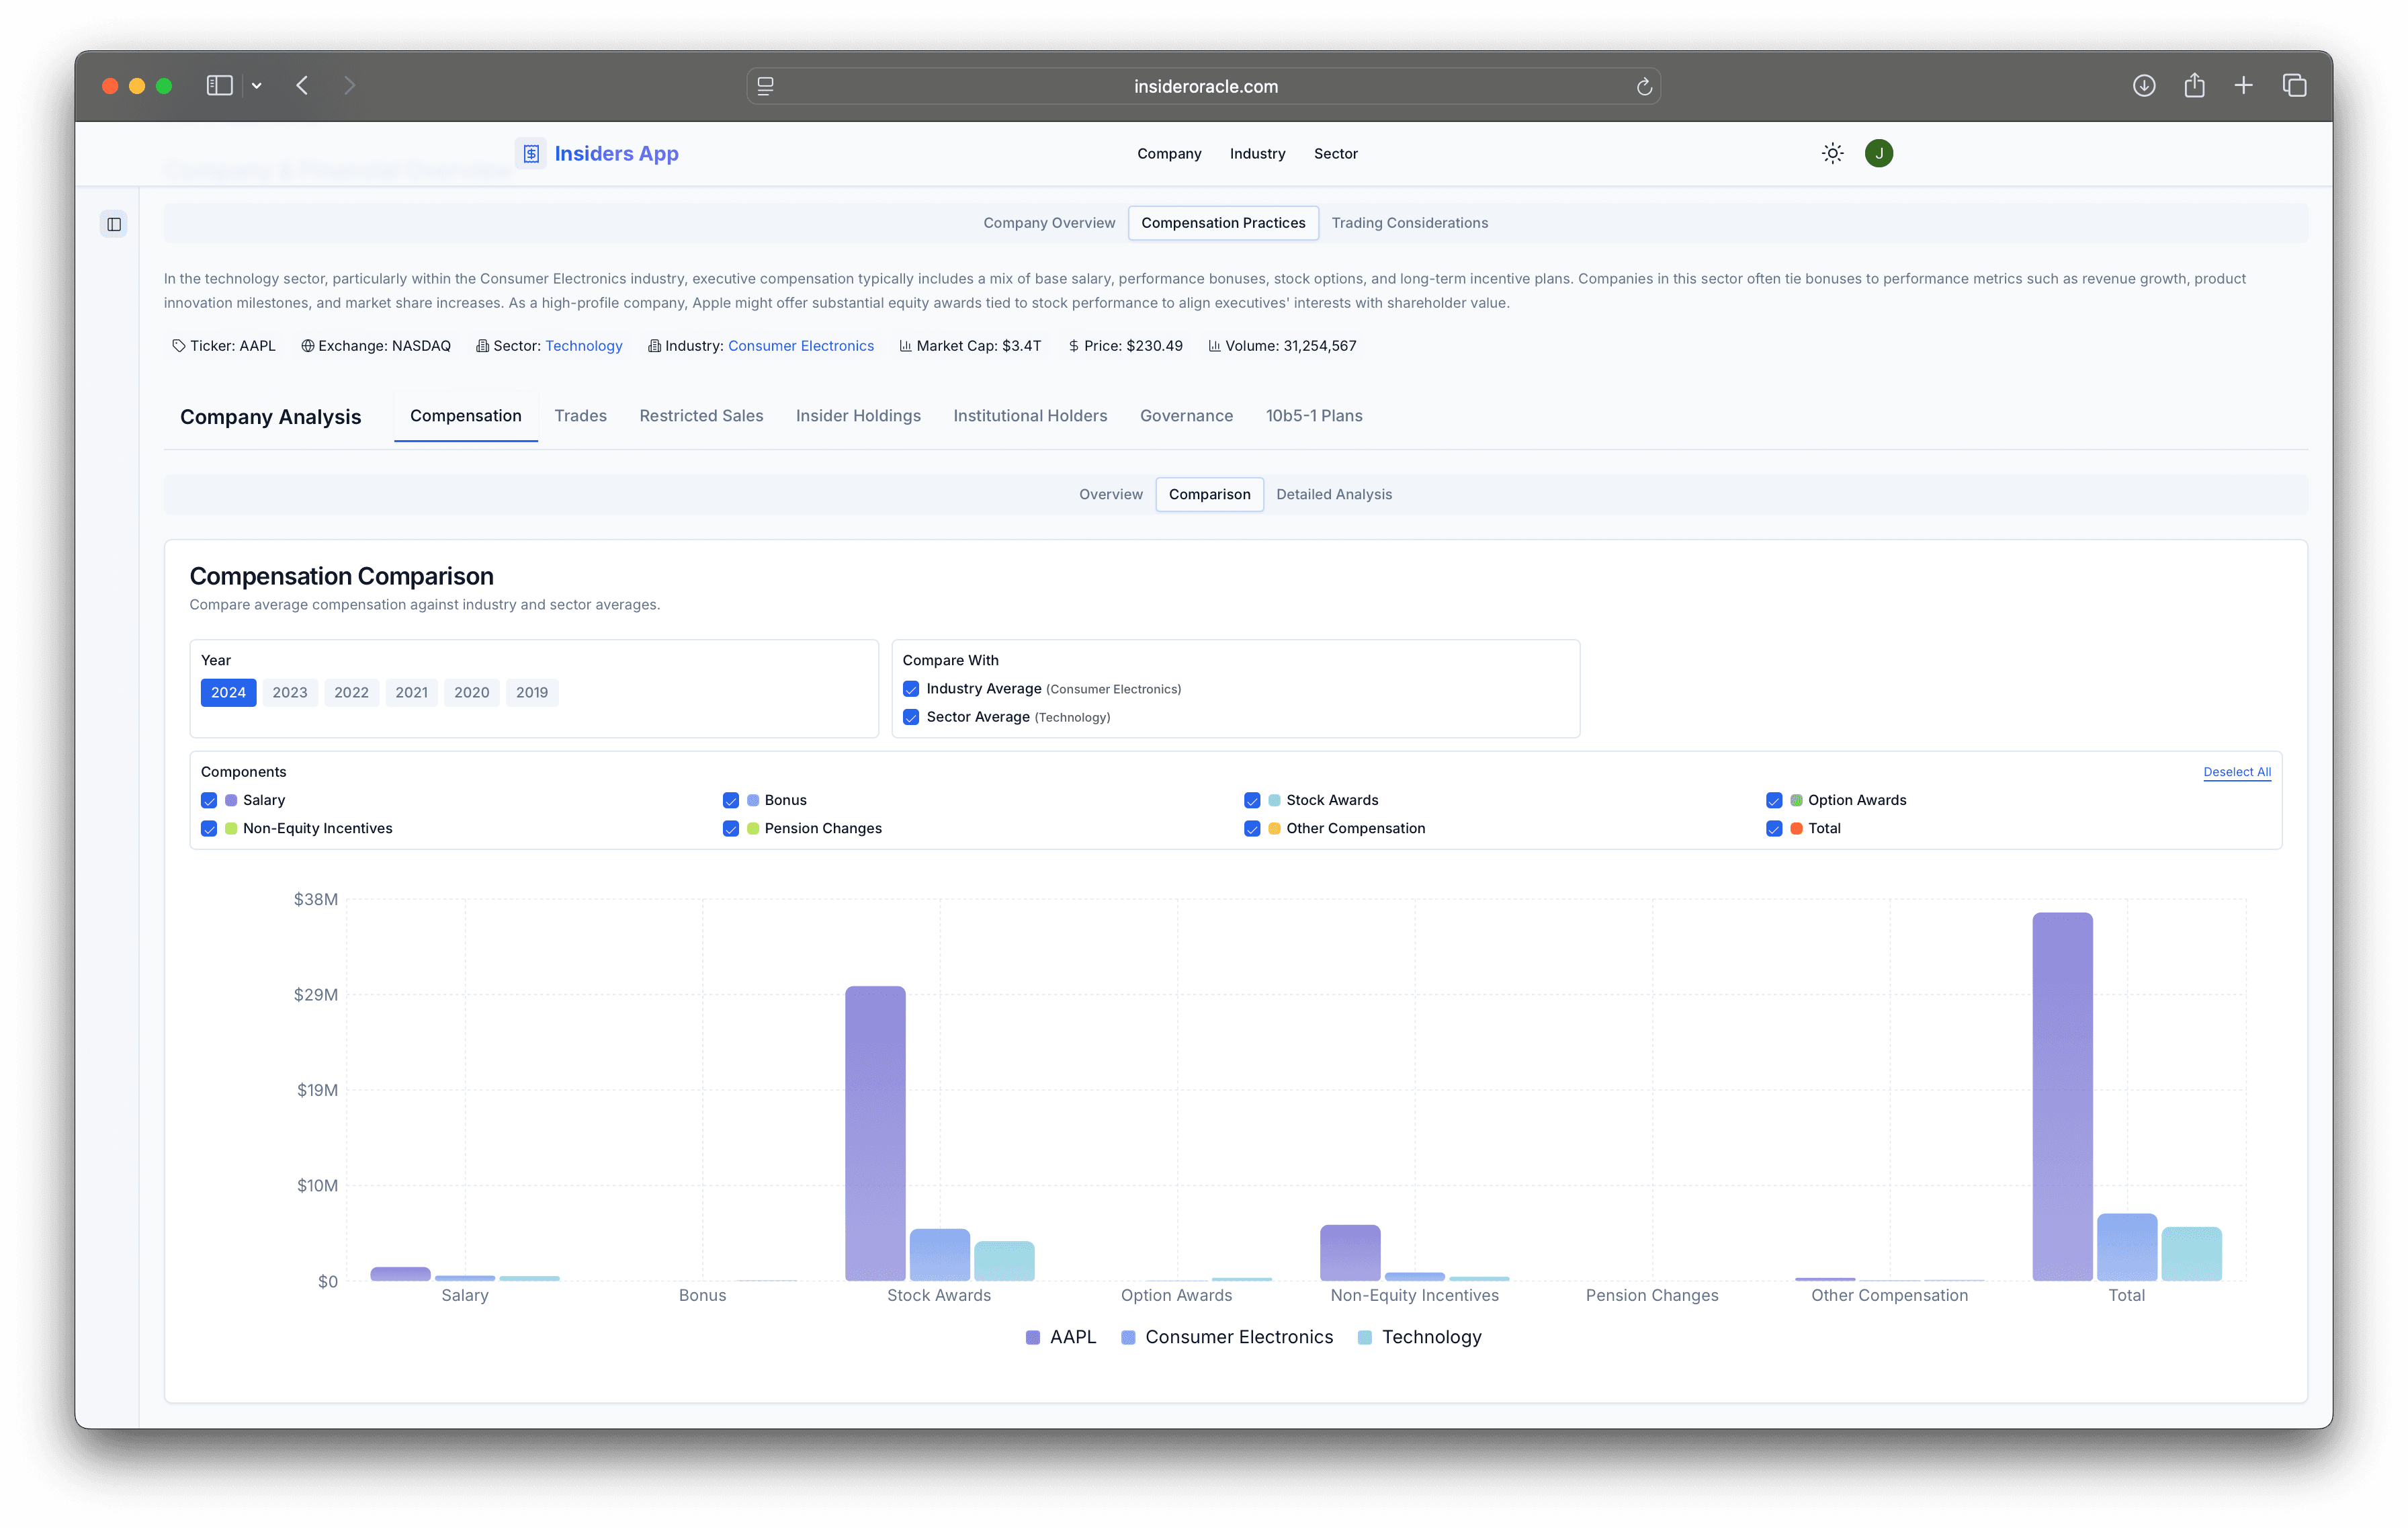
Task: Click the AAPL Stock Awards bar
Action: pyautogui.click(x=875, y=1132)
